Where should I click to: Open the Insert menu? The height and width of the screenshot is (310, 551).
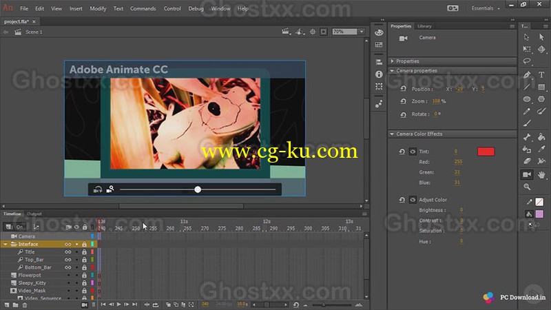(76, 8)
